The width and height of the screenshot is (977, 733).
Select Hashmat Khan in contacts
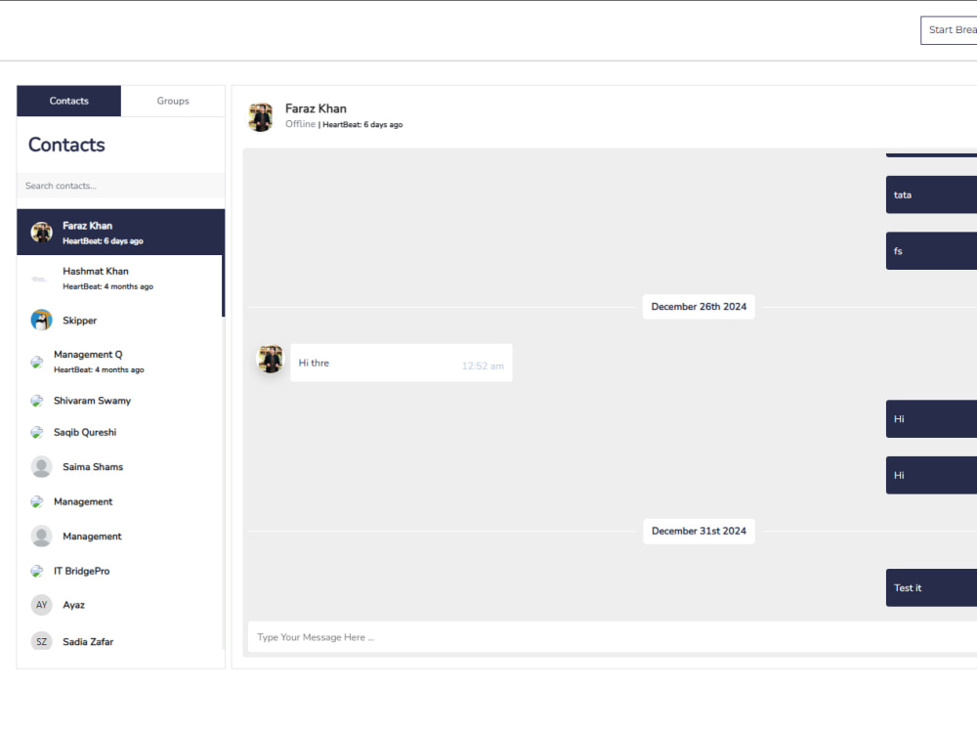pos(119,278)
